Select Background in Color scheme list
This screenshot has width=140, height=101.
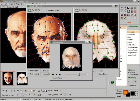[x=131, y=35]
